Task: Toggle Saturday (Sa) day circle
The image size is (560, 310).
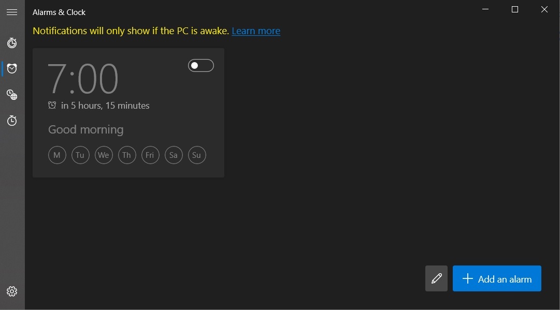Action: click(174, 155)
